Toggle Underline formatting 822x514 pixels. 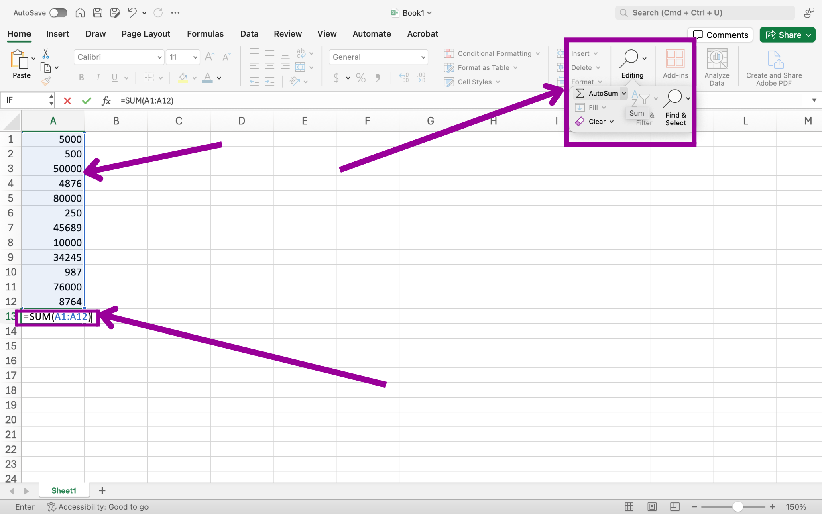tap(115, 78)
